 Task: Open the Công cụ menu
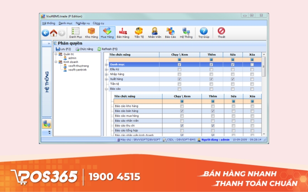point(99,23)
